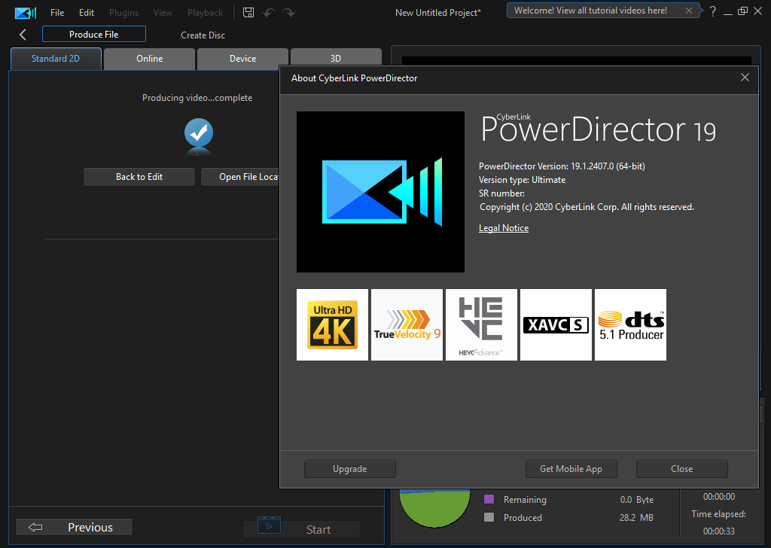Click the 'Producing video...complete' status text
This screenshot has height=548, width=771.
point(197,98)
